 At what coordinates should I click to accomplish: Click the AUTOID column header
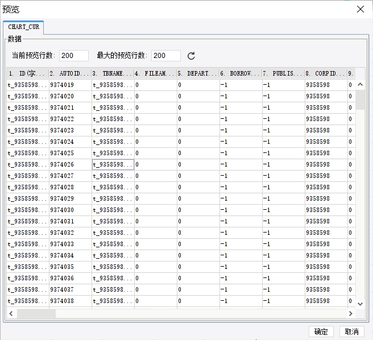(70, 73)
